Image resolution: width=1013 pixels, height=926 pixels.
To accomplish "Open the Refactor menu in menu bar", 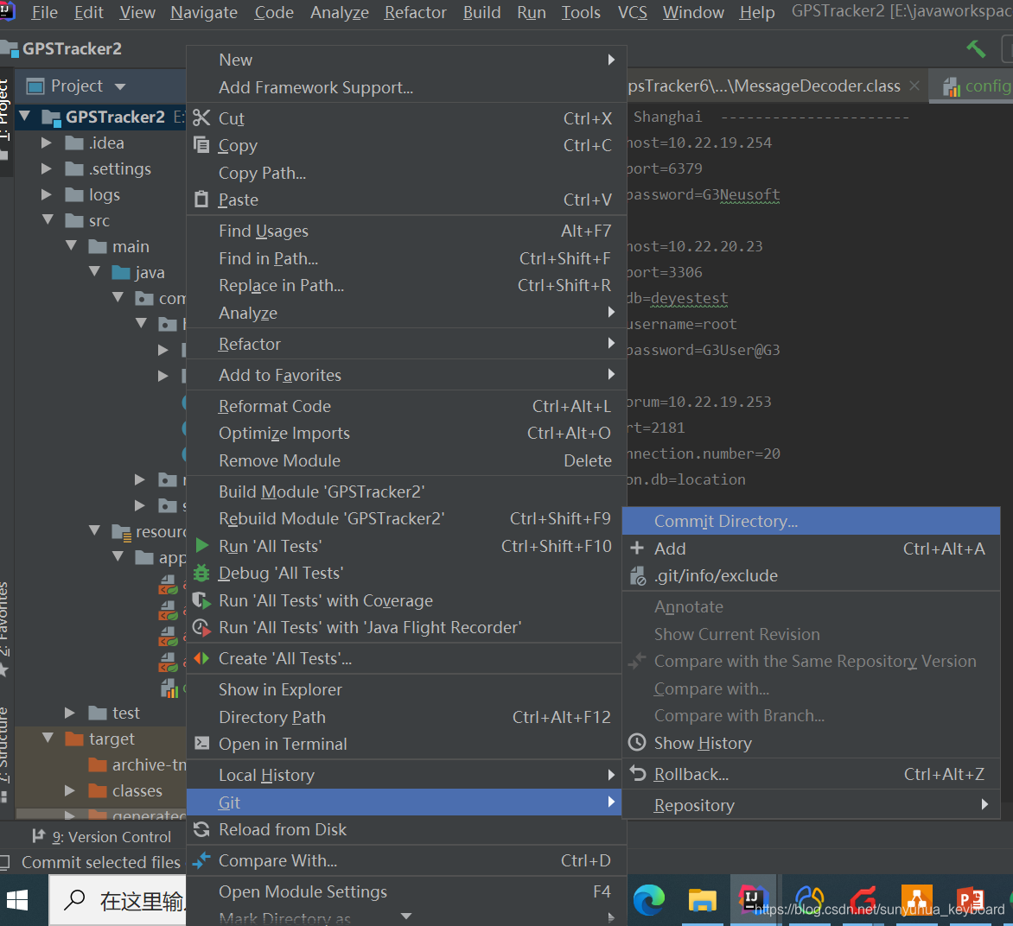I will [416, 12].
